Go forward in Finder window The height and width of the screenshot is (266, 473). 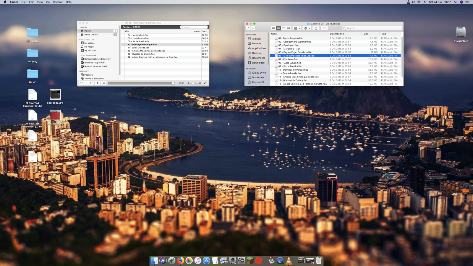pos(253,28)
